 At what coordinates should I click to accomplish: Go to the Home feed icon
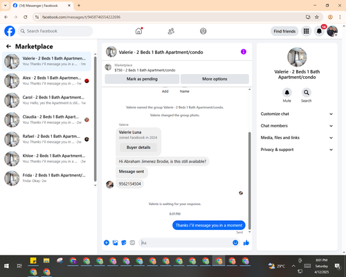point(138,31)
